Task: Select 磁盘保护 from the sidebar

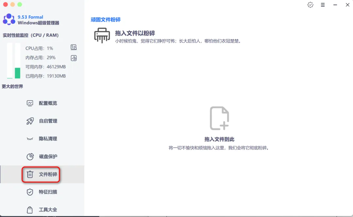Action: (x=42, y=156)
